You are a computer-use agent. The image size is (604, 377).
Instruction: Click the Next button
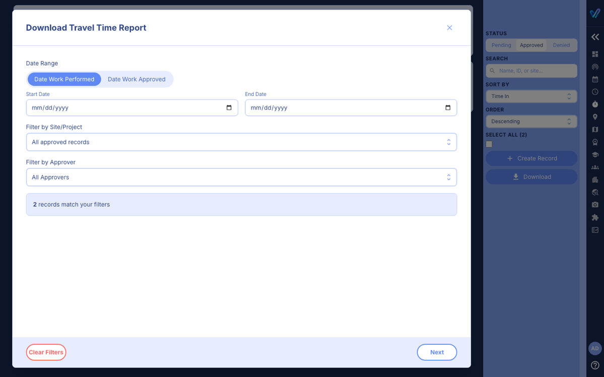tap(437, 352)
